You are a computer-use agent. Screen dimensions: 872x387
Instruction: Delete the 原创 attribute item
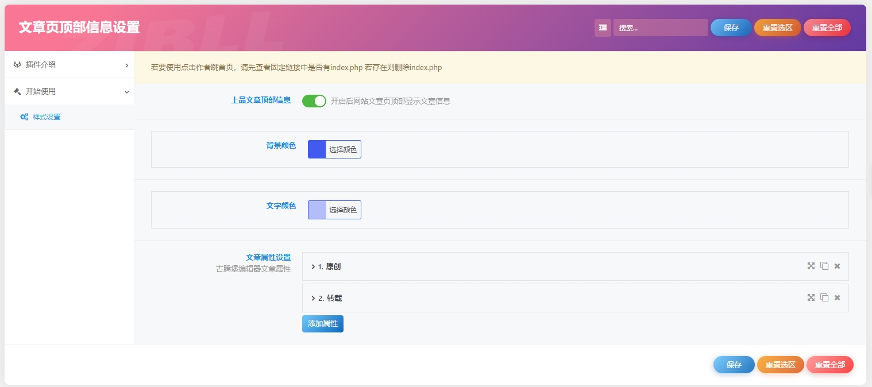pyautogui.click(x=837, y=266)
